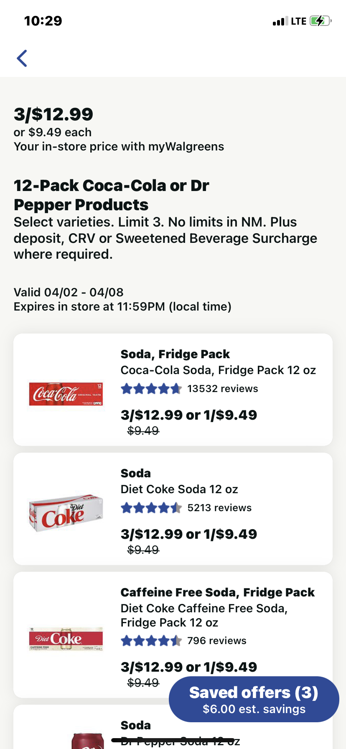Open the Diet Coke Caffeine Free image
This screenshot has height=749, width=346.
click(66, 639)
